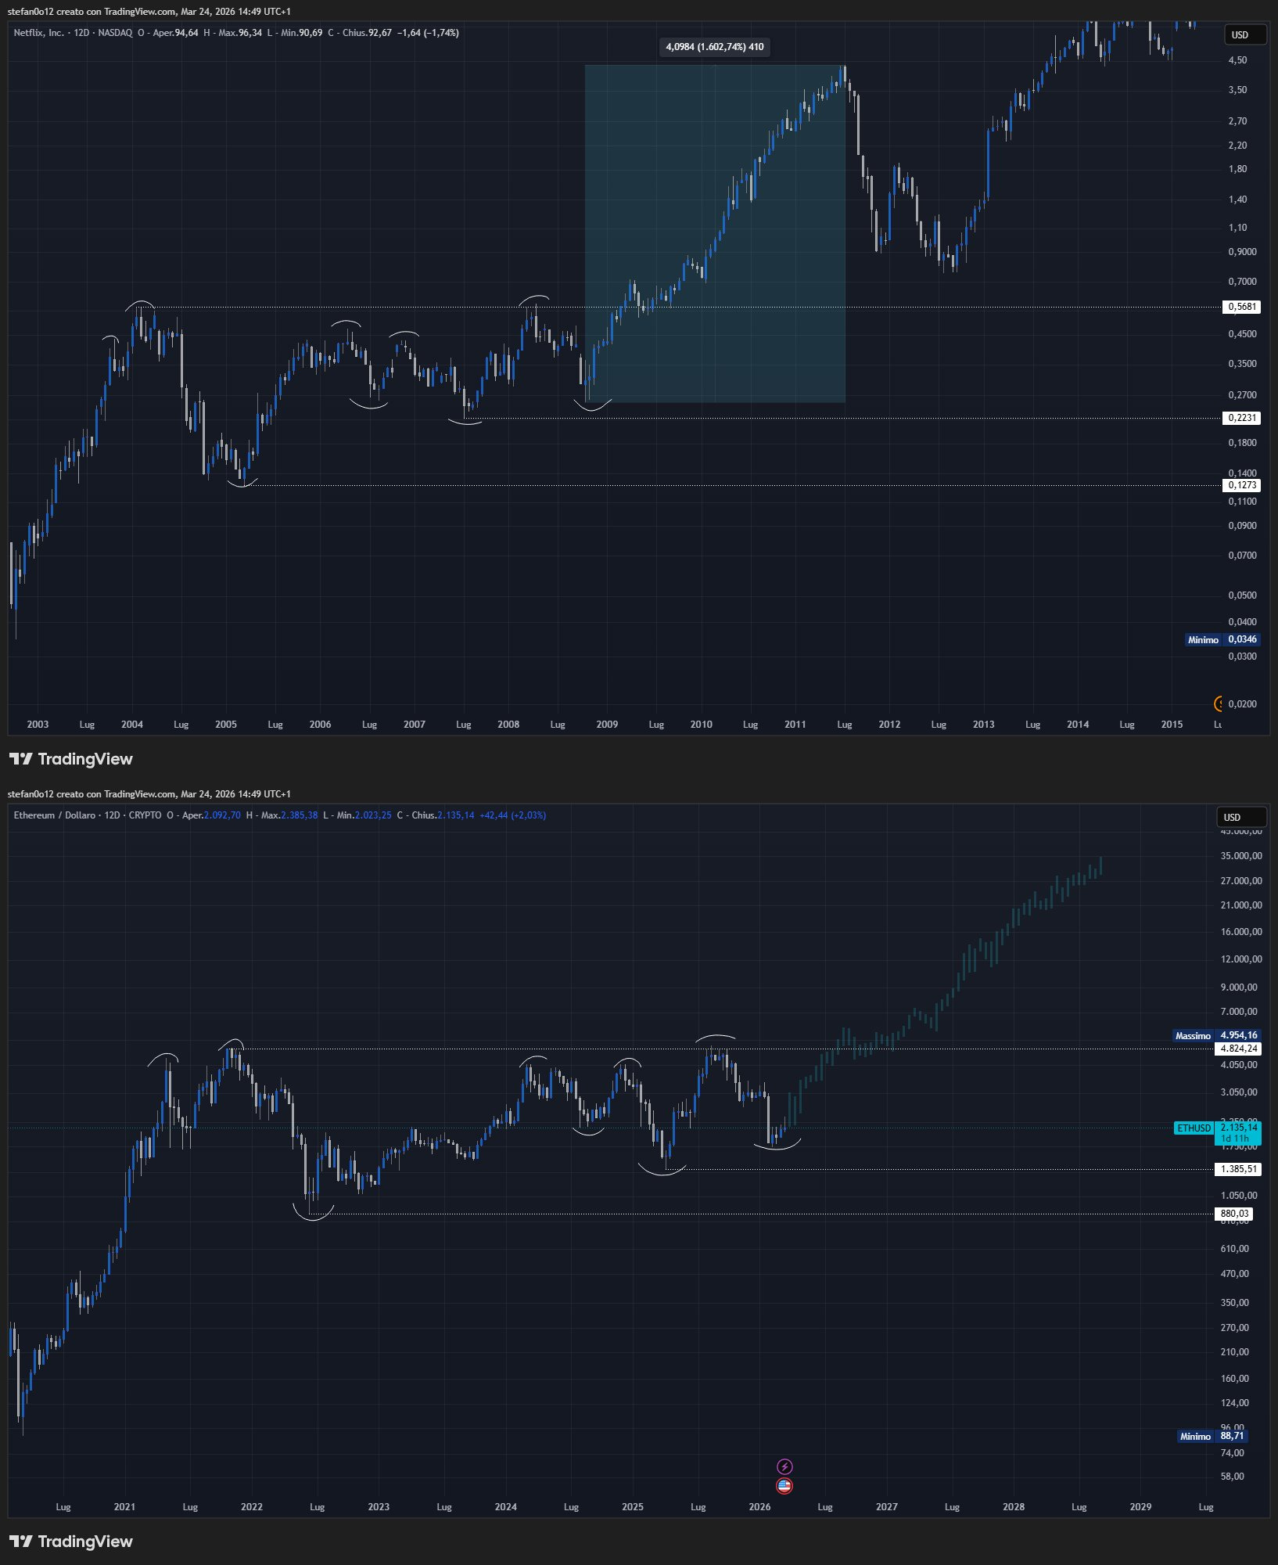The height and width of the screenshot is (1565, 1278).
Task: Select the 0,2231 horizontal line price label
Action: pyautogui.click(x=1241, y=418)
